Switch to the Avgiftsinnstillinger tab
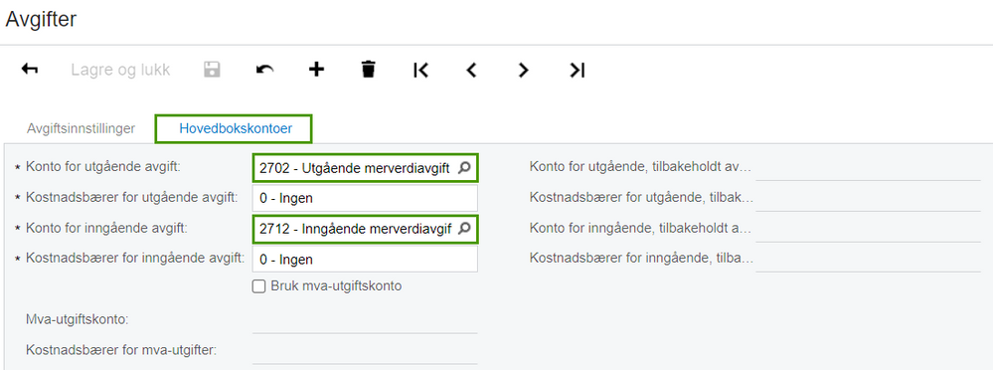The height and width of the screenshot is (370, 993). (82, 128)
